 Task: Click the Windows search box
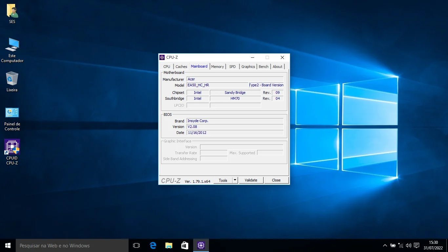point(72,245)
